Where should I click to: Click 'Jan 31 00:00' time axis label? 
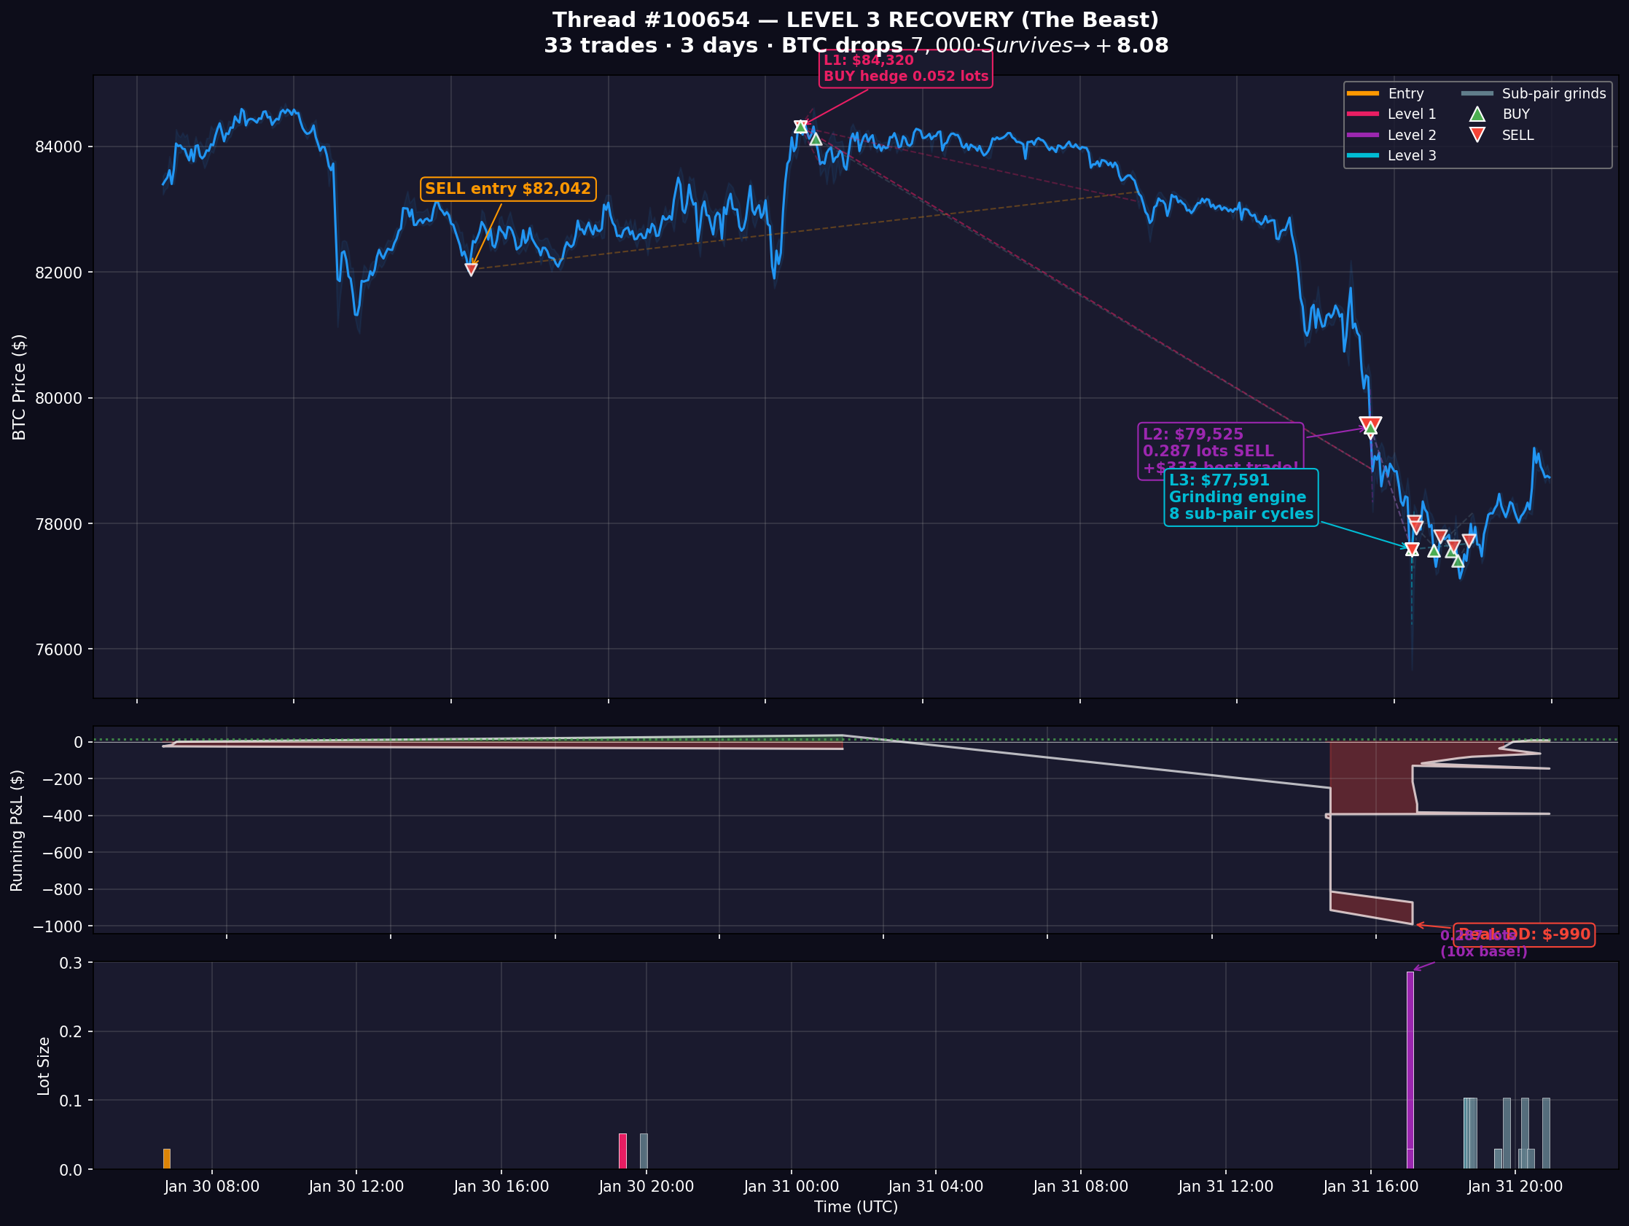click(x=791, y=1186)
